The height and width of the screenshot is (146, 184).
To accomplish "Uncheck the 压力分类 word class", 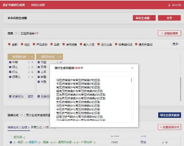I will 99,44.
